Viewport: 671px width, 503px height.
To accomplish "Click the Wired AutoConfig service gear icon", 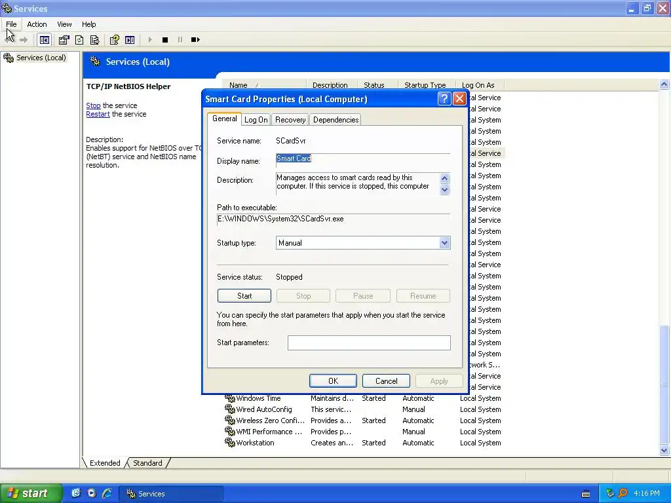I will 230,409.
